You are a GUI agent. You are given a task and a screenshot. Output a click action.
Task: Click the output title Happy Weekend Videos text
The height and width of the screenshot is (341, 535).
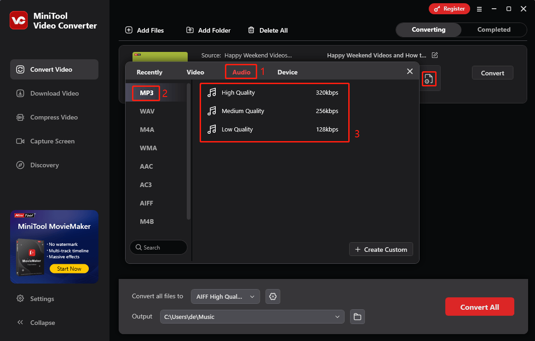(377, 55)
